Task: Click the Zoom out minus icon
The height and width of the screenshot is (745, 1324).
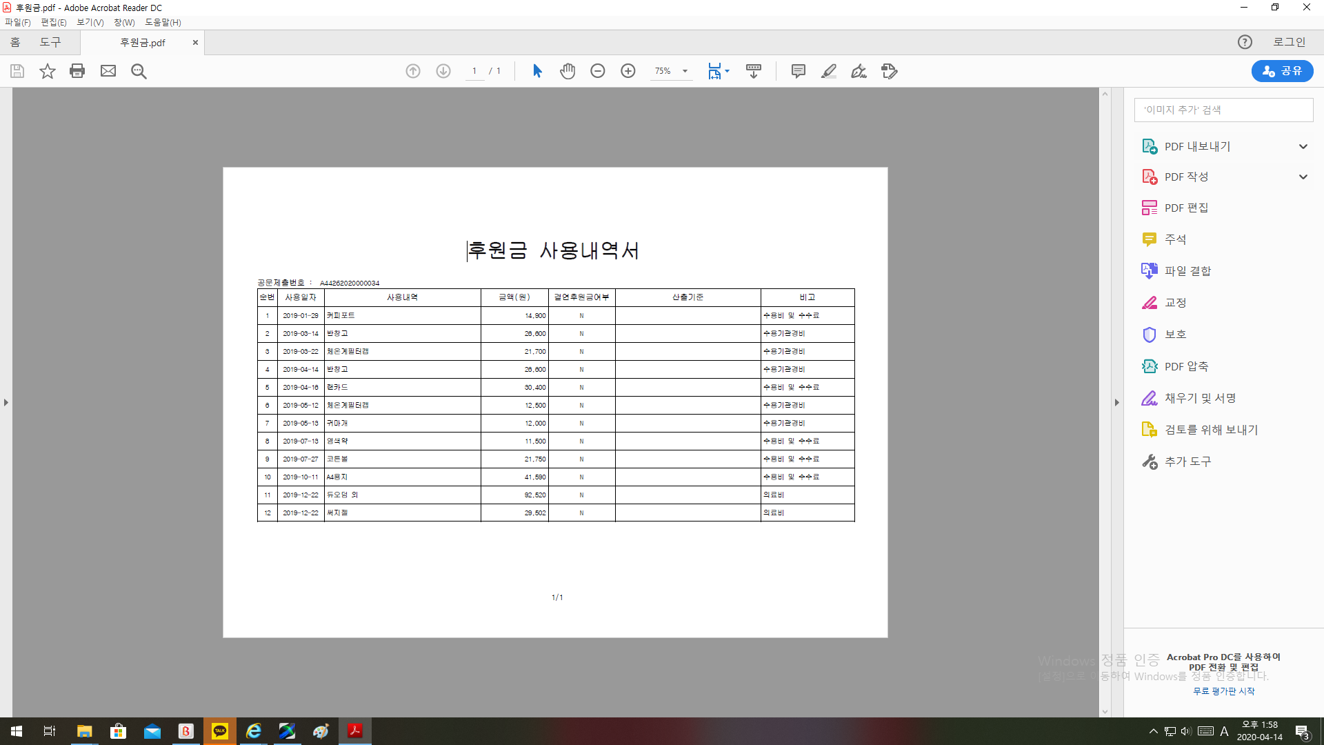Action: pos(598,71)
